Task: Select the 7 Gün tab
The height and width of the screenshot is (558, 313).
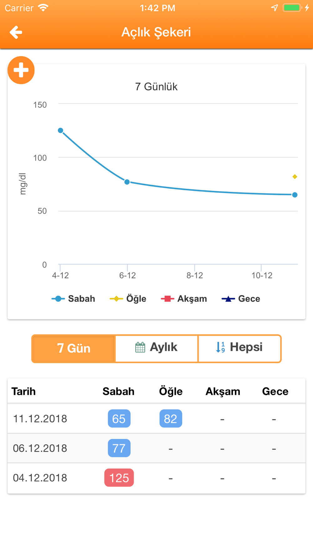Action: pos(74,348)
